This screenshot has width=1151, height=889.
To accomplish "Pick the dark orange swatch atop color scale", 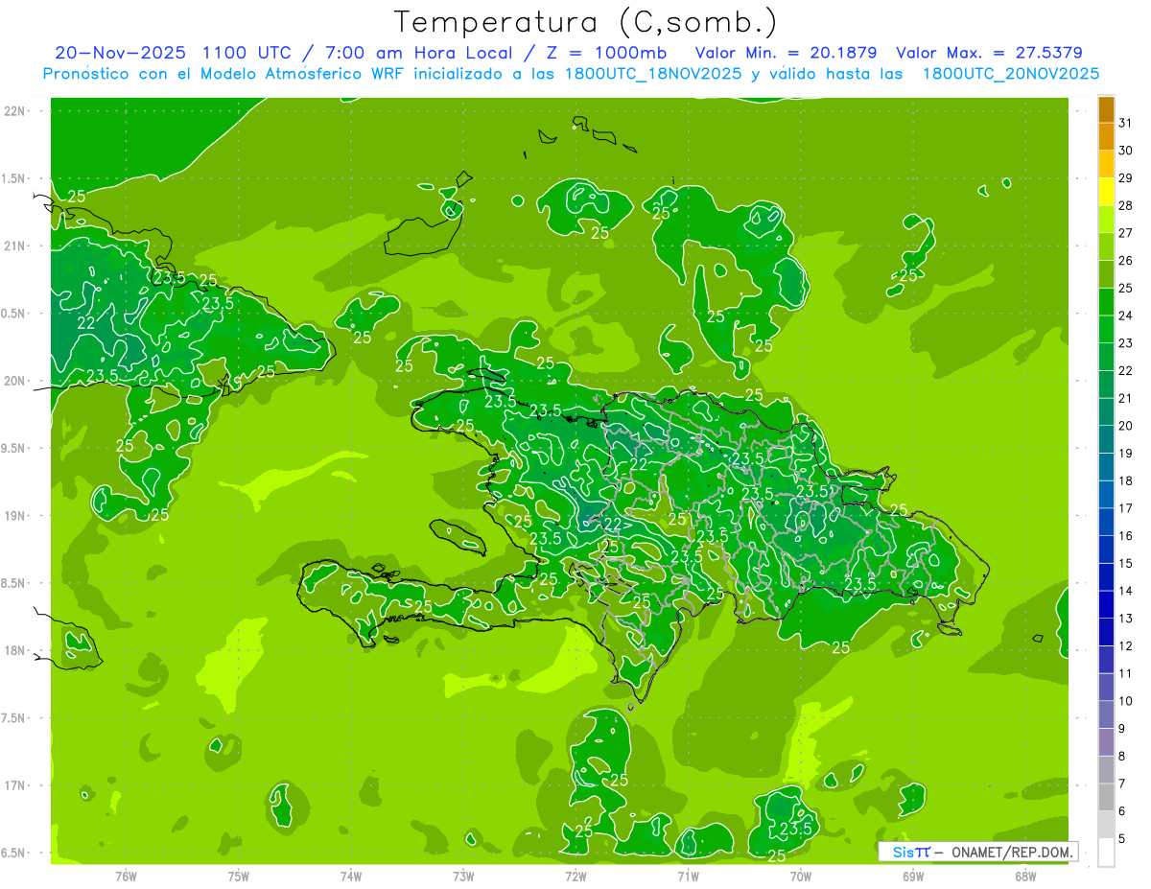I will [1106, 110].
